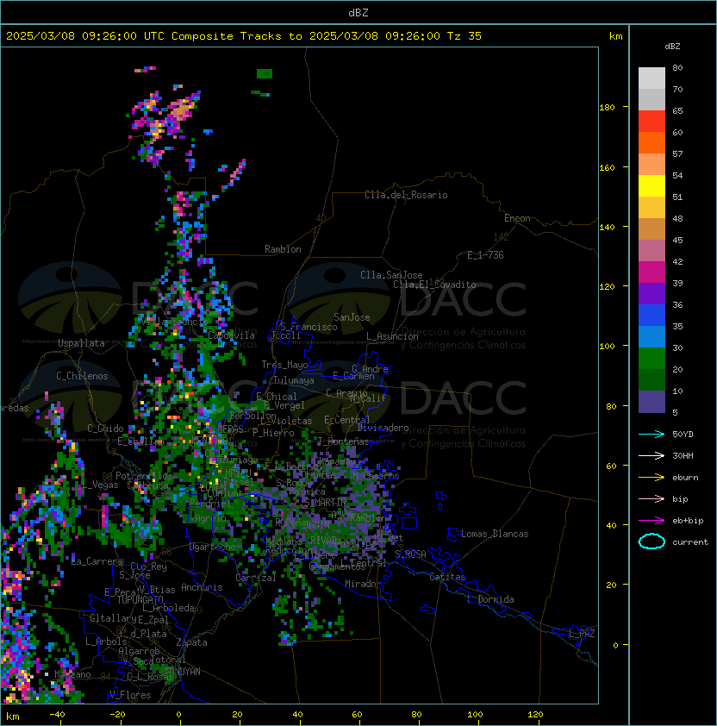The height and width of the screenshot is (726, 717).
Task: Click the 'L_Dormida' map label
Action: point(490,599)
